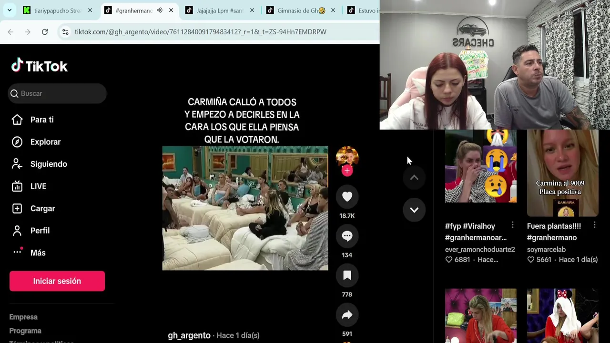Image resolution: width=610 pixels, height=343 pixels.
Task: Save video with the bookmark icon
Action: pyautogui.click(x=347, y=275)
